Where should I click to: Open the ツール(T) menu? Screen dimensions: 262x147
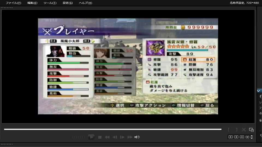(50, 3)
